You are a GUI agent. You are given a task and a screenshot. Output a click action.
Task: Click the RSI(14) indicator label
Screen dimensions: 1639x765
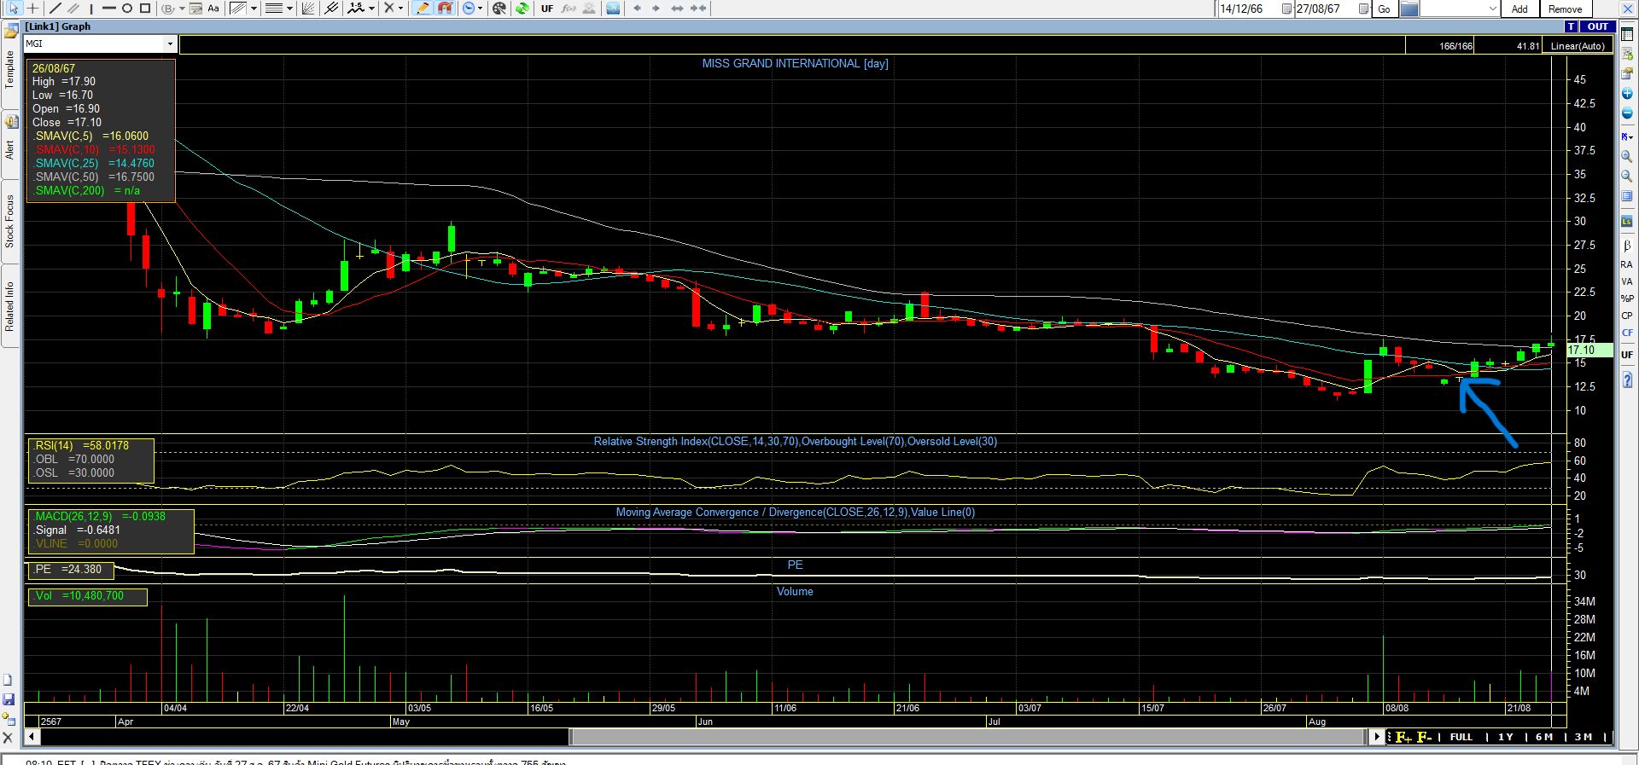click(x=54, y=445)
